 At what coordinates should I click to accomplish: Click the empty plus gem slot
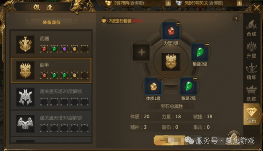[x=142, y=52]
